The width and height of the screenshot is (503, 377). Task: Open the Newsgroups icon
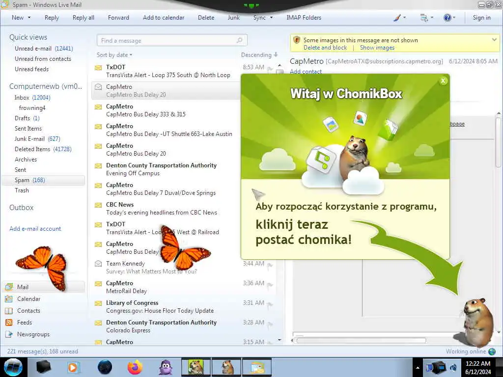point(9,334)
